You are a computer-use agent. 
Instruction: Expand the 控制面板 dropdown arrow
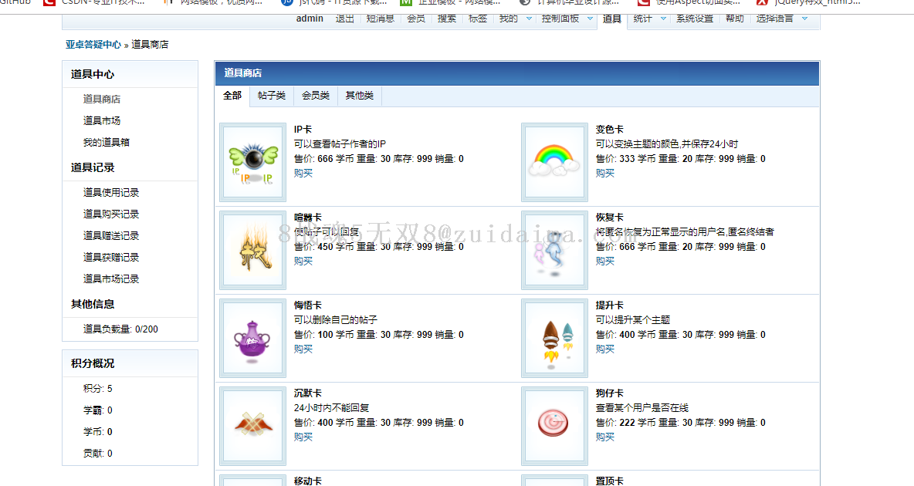(x=590, y=19)
